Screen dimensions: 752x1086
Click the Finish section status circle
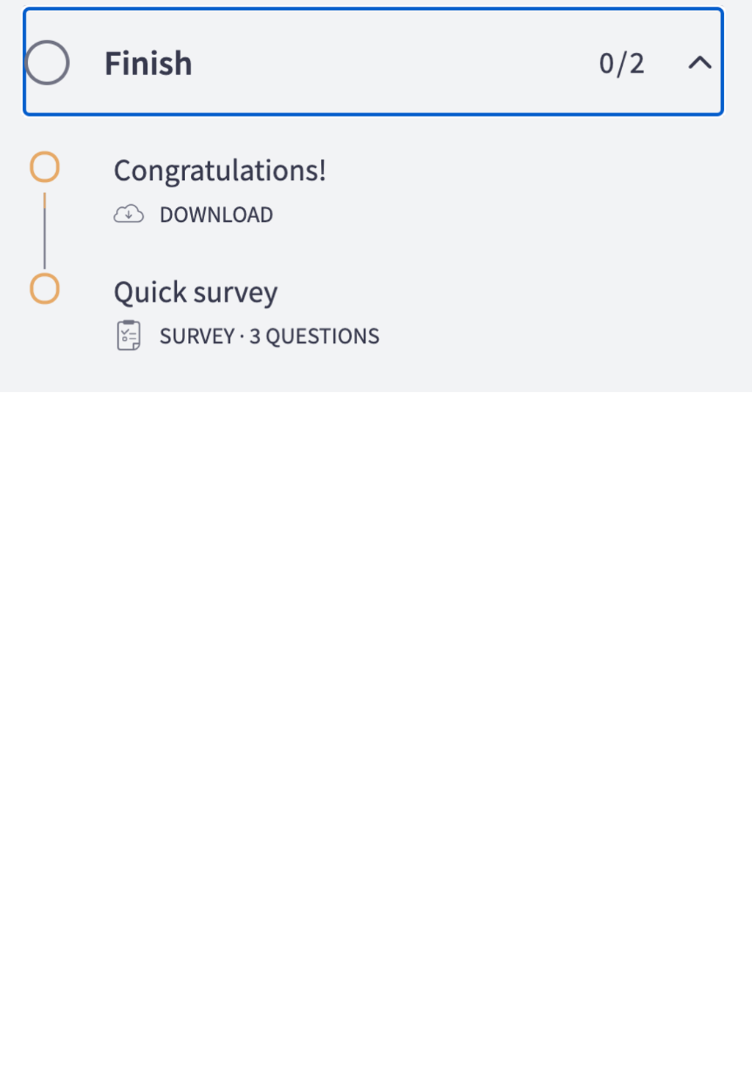(x=47, y=63)
